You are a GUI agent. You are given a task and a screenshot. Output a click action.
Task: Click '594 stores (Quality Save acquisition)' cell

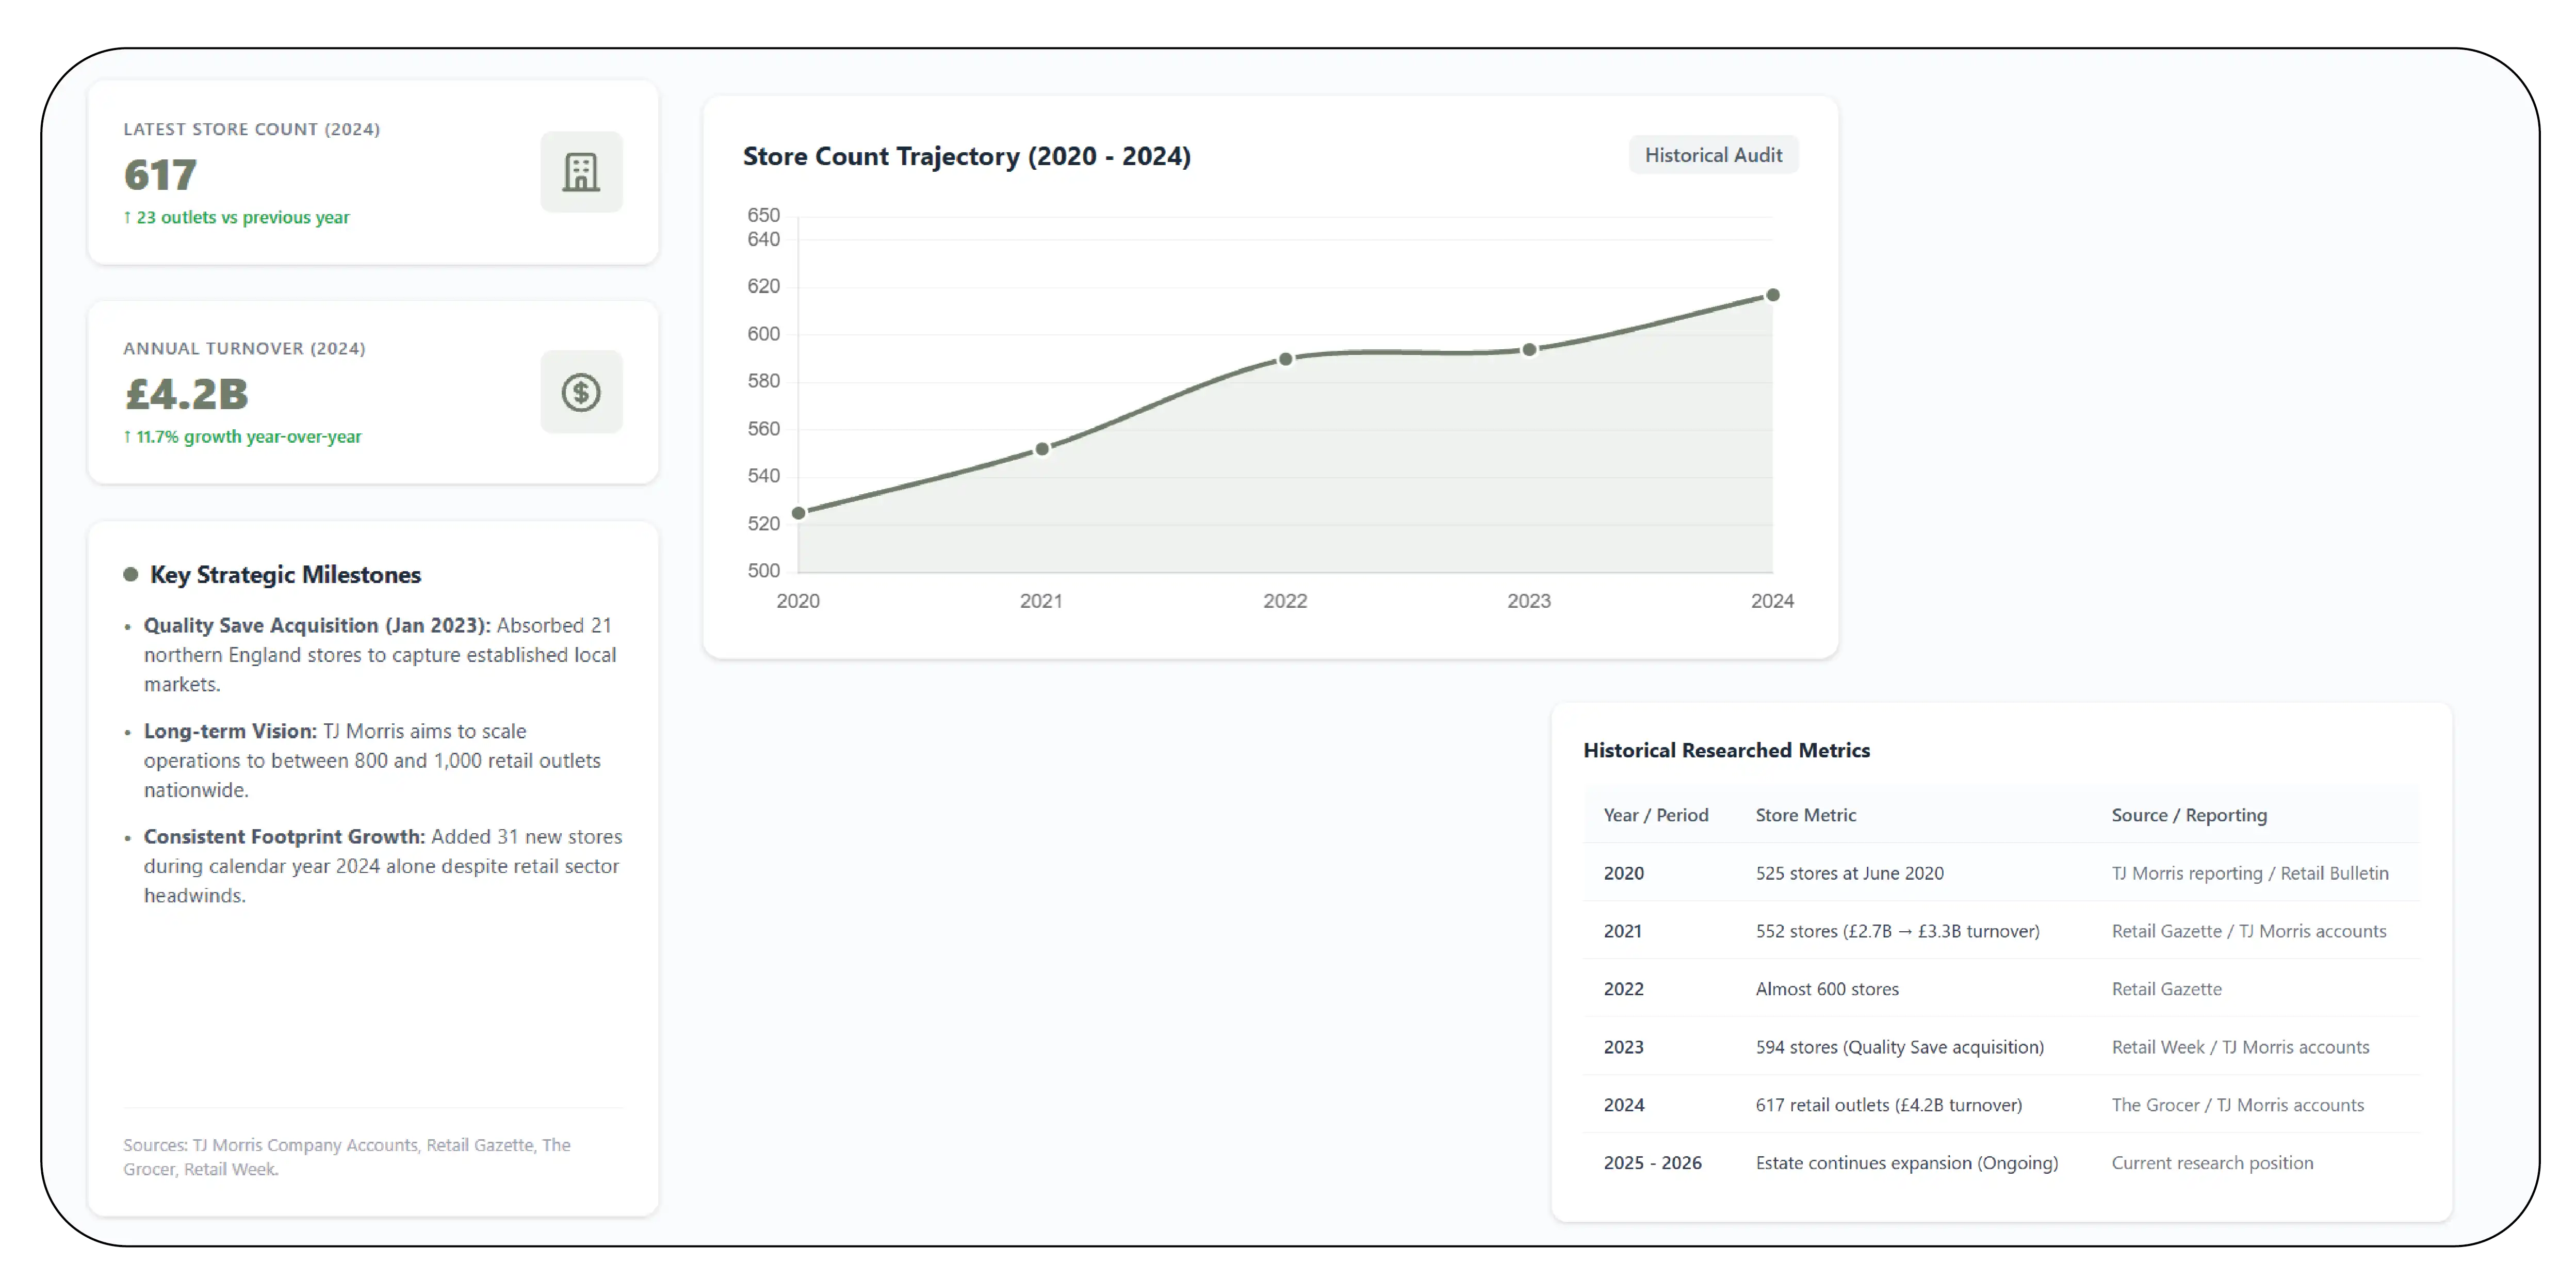click(x=1899, y=1047)
